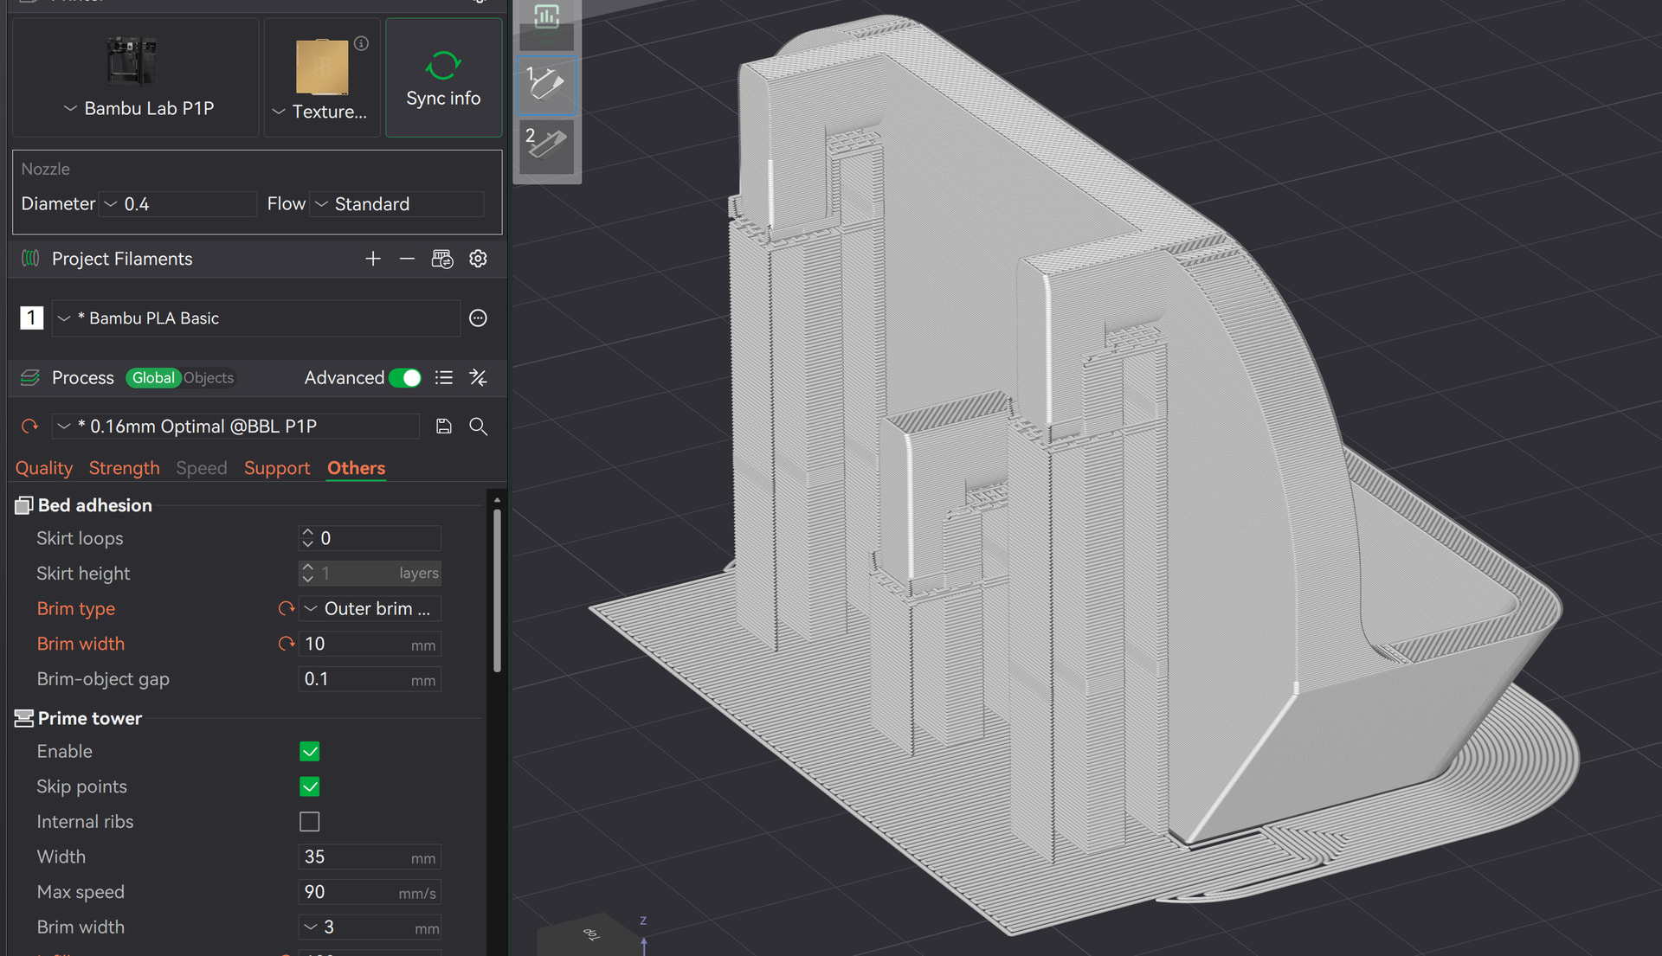Viewport: 1662px width, 956px height.
Task: Open the slice statistics icon above plate 1
Action: click(546, 16)
